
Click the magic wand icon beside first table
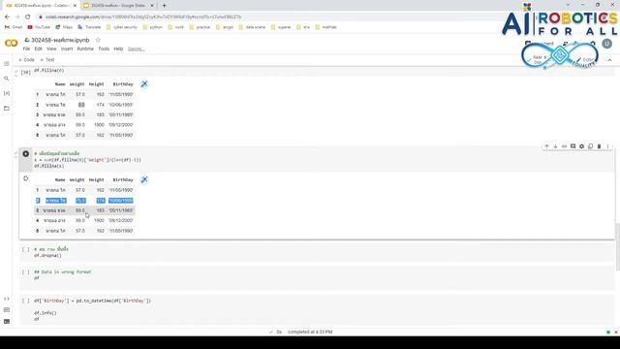[144, 84]
